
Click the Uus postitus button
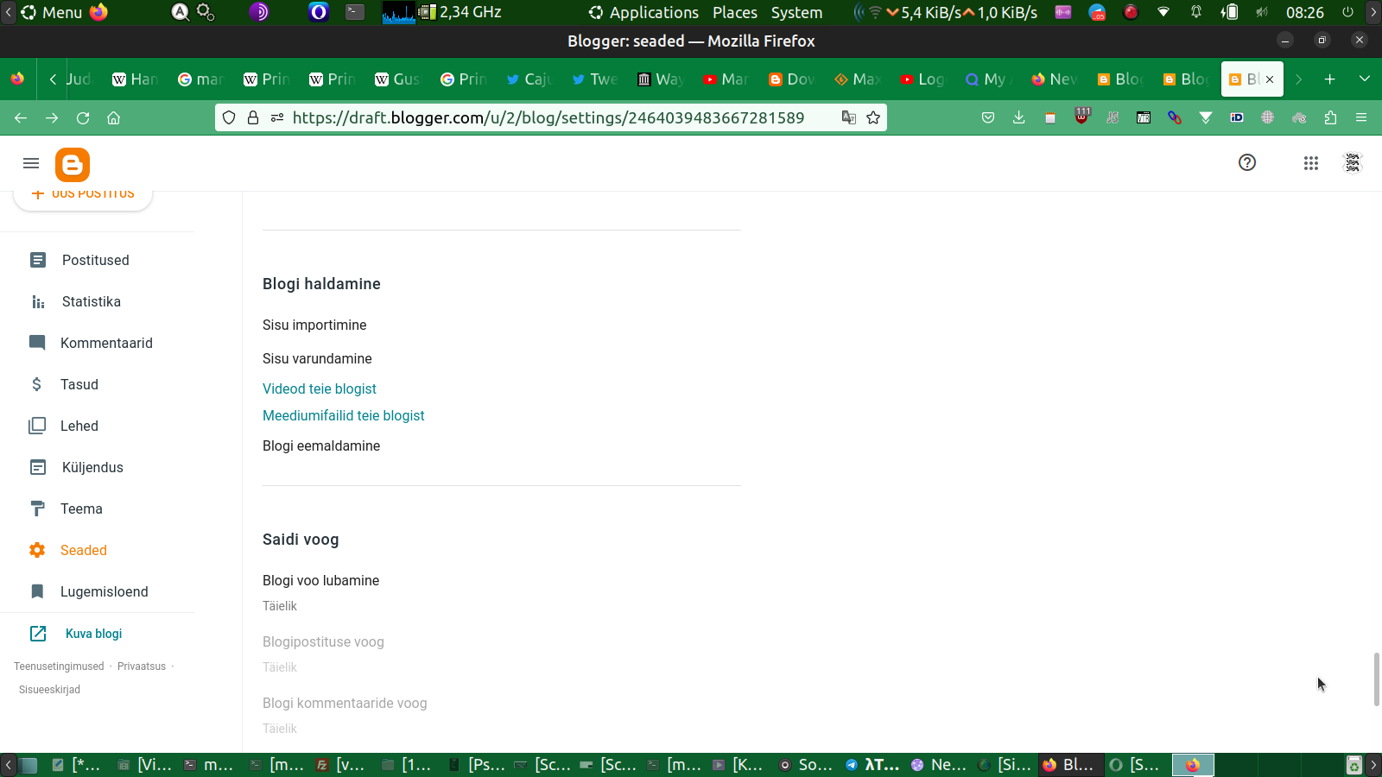click(83, 195)
